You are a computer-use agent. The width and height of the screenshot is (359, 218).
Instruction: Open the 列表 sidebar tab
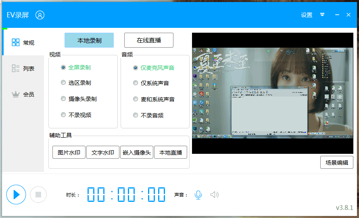23,68
